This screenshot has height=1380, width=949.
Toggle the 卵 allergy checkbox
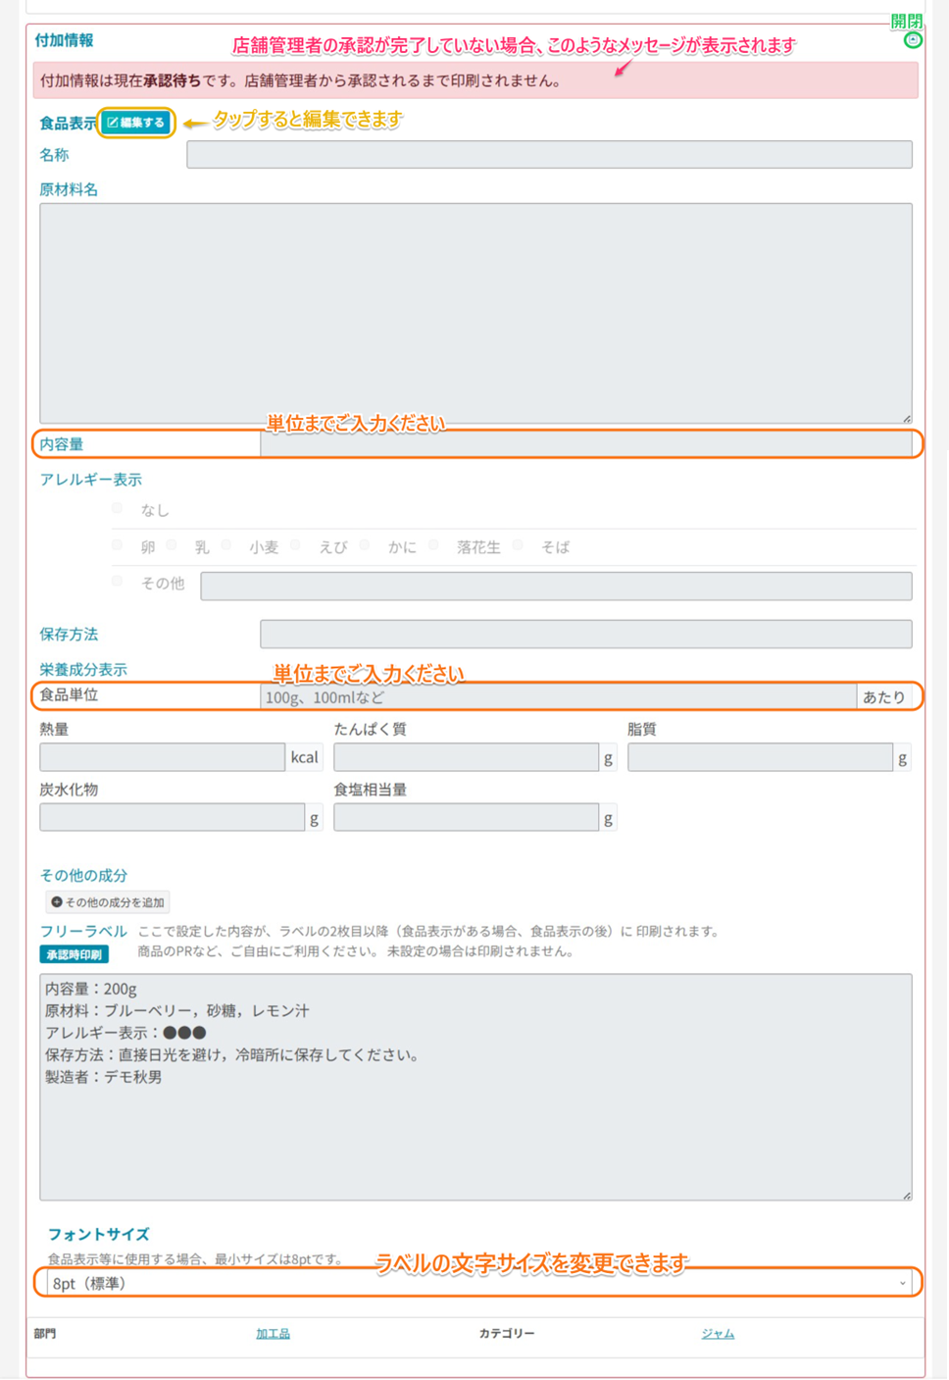tap(118, 545)
